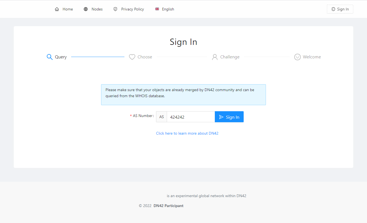Viewport: 367px width, 223px height.
Task: Click the Choose step label
Action: tap(145, 57)
